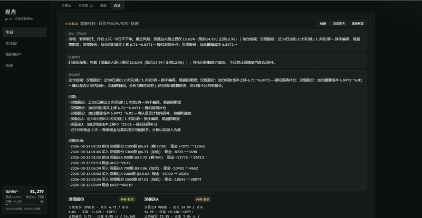
Task: Click the 结论（可执行） section label
Action: pos(78,34)
